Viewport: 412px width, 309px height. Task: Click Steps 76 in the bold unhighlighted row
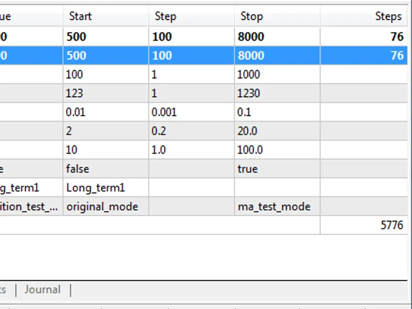point(364,37)
